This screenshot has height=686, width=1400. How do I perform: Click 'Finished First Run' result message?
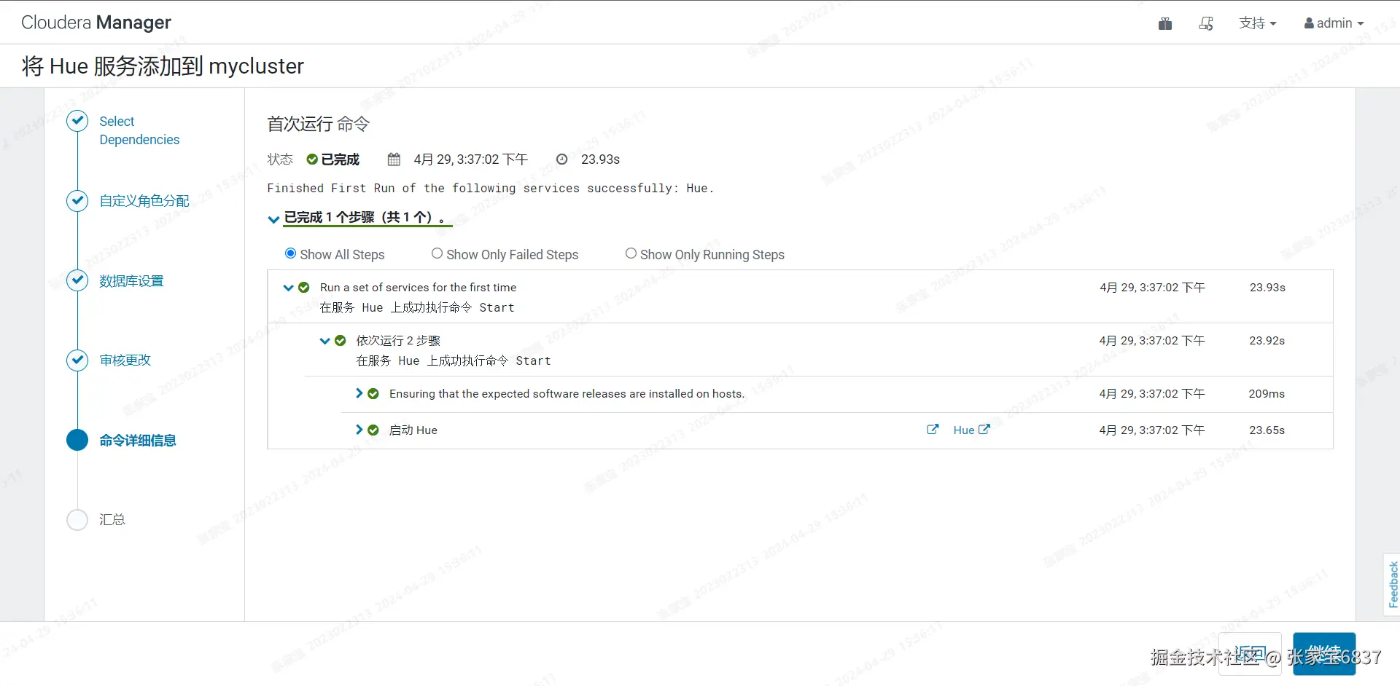tap(491, 188)
